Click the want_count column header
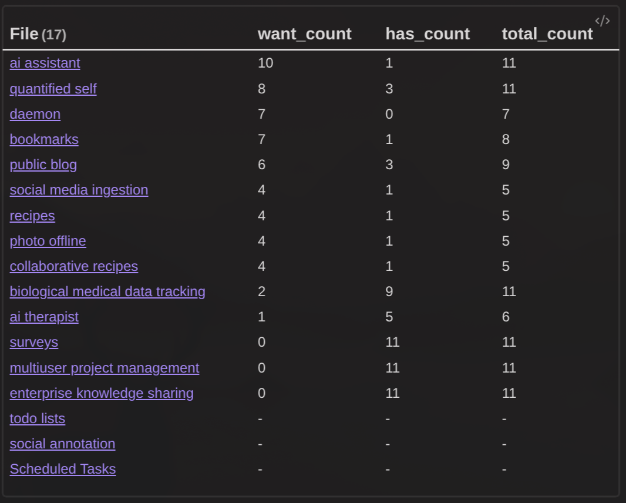626x503 pixels. [304, 34]
